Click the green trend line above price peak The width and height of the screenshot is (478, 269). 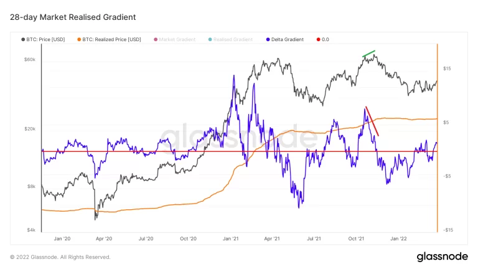[x=369, y=54]
